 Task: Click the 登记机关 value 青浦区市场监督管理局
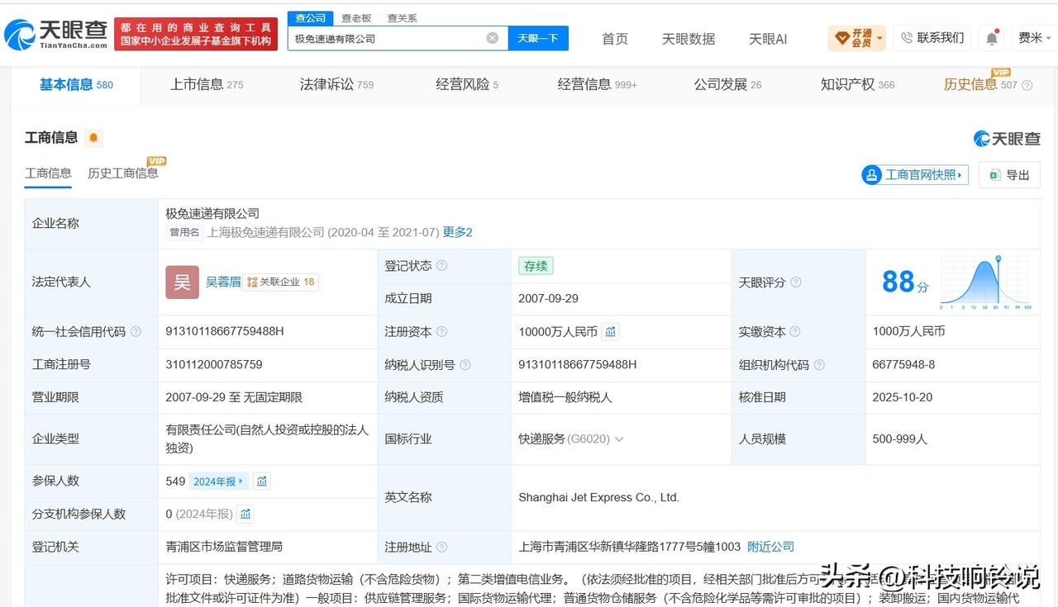(x=224, y=547)
